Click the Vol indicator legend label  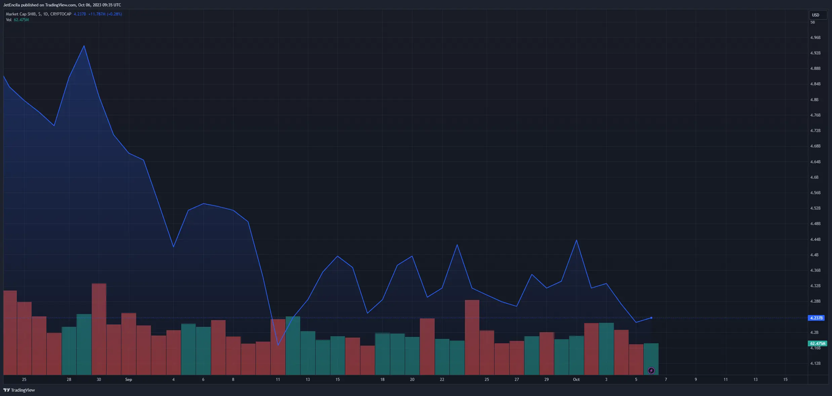pyautogui.click(x=9, y=20)
